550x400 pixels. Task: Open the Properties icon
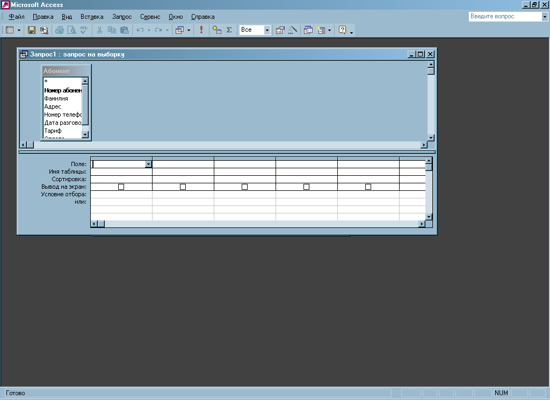tap(280, 30)
